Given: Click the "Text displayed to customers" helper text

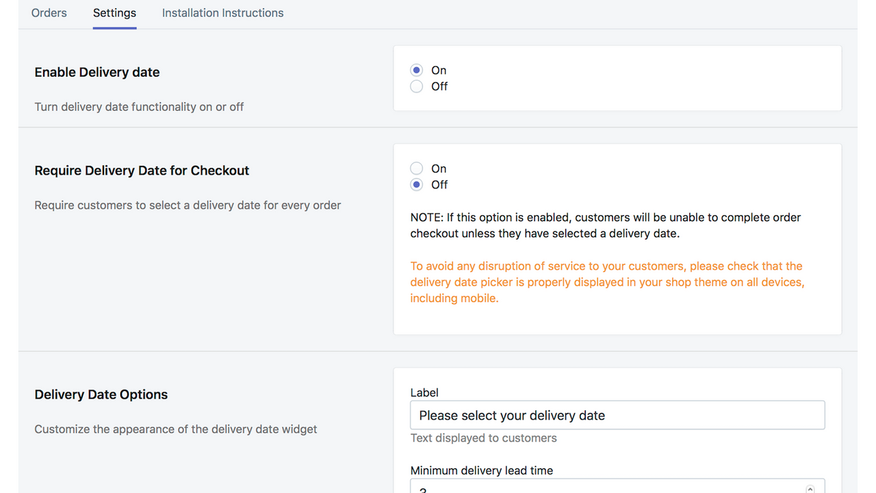Looking at the screenshot, I should pos(483,438).
